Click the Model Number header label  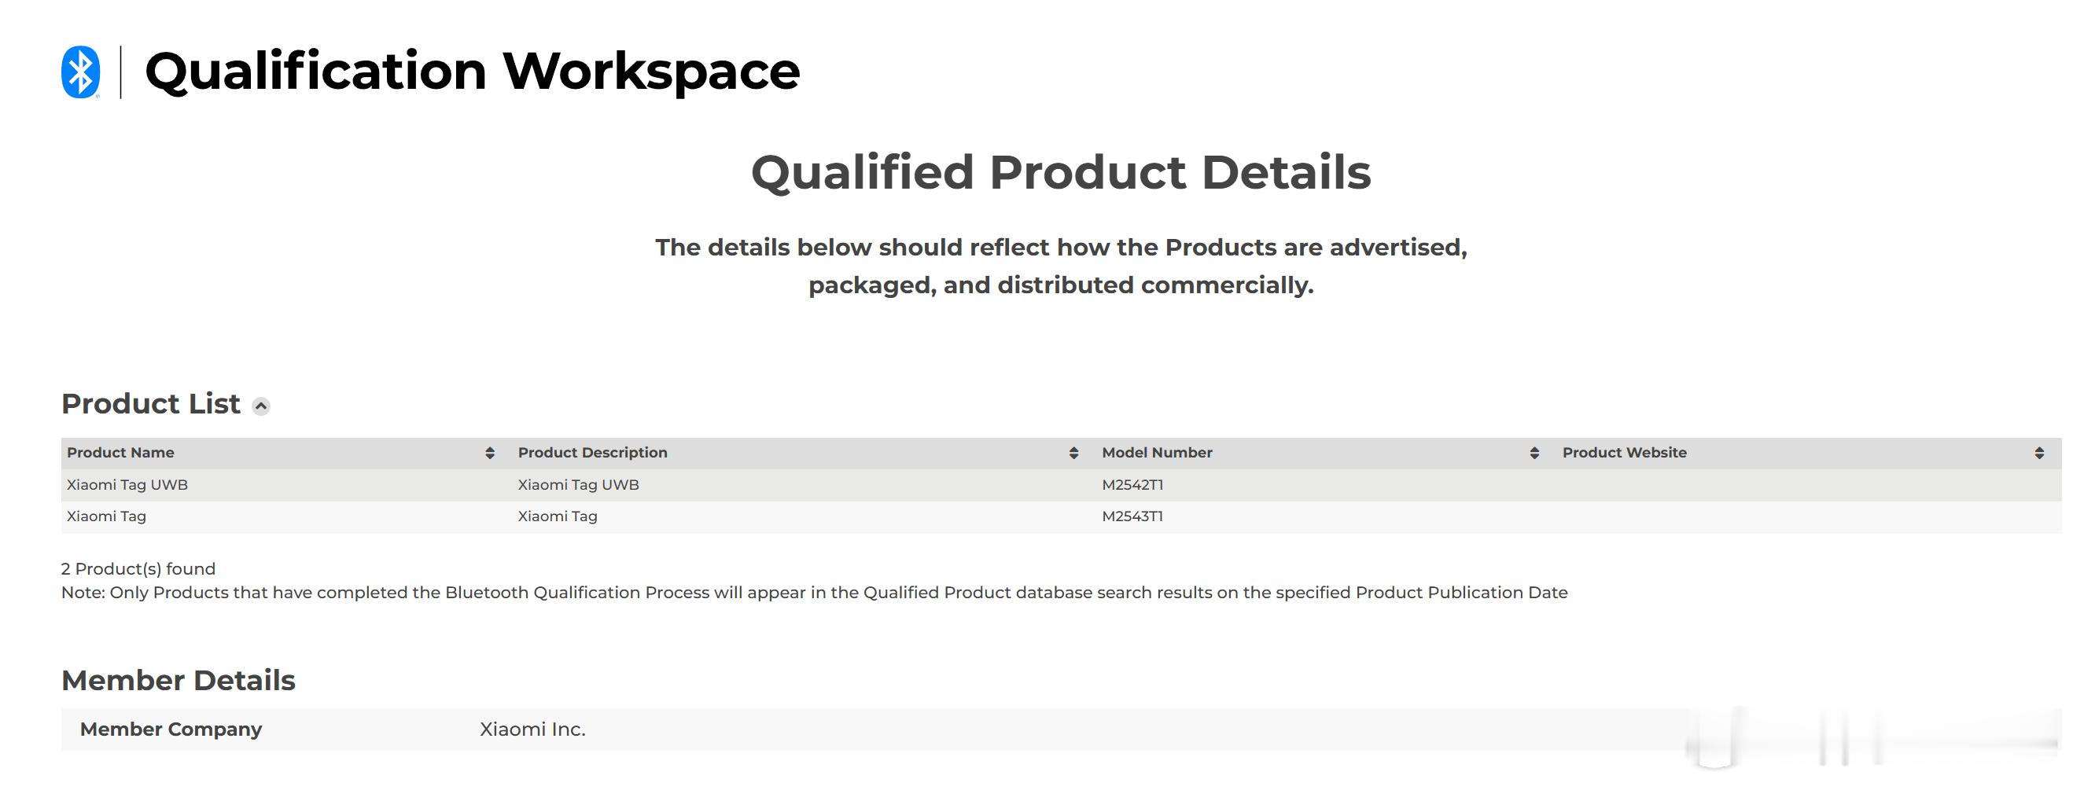(1156, 453)
